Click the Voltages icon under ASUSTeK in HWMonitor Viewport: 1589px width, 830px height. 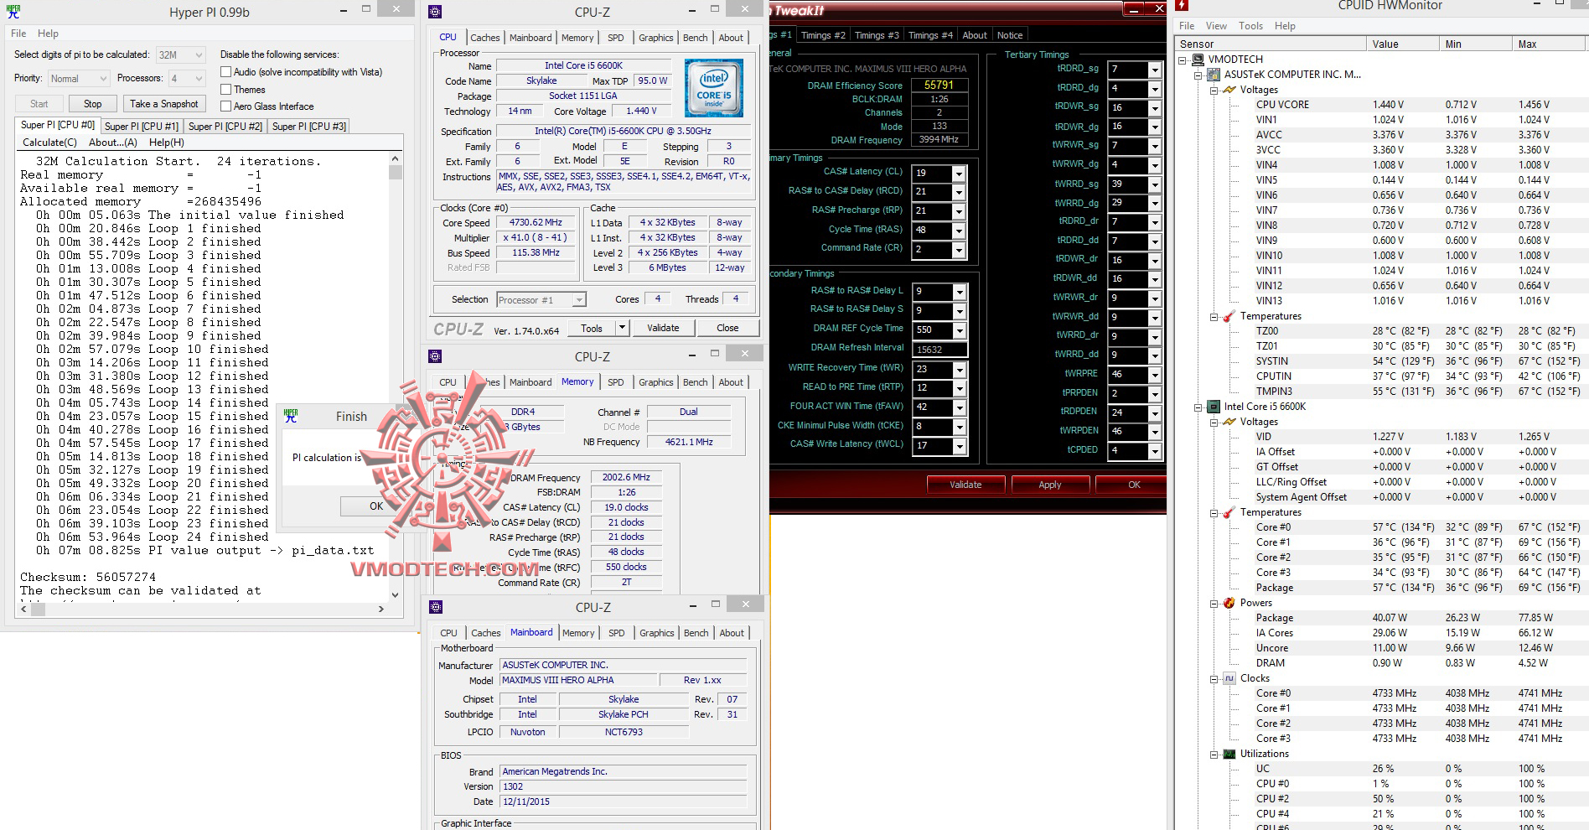point(1229,90)
